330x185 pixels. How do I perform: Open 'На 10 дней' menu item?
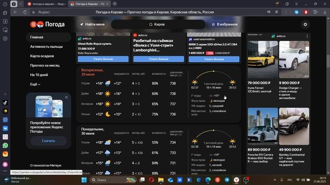[39, 75]
